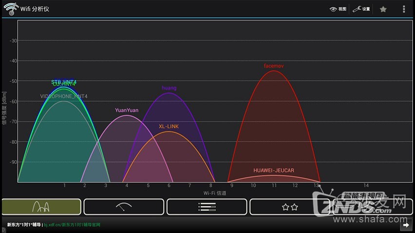415x233 pixels.
Task: Click the Wi-Fi 信道 axis label
Action: [x=215, y=193]
